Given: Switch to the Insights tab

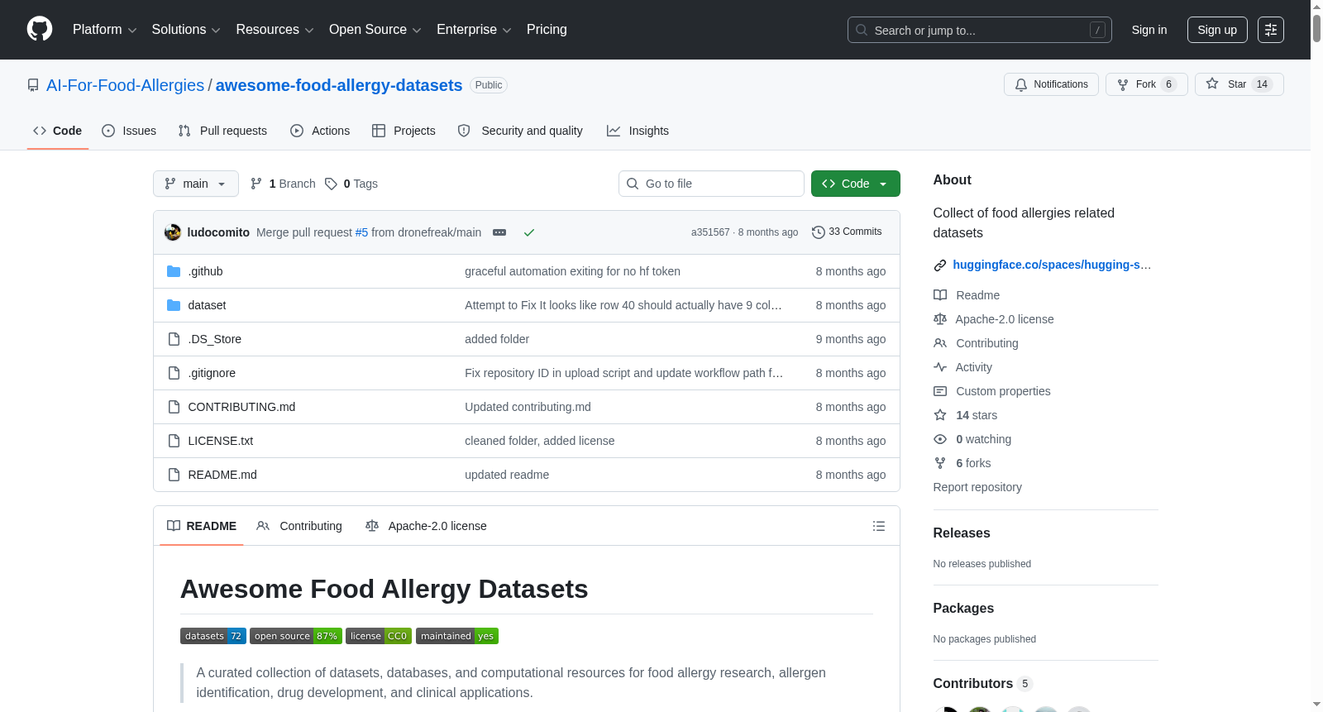Looking at the screenshot, I should point(638,131).
